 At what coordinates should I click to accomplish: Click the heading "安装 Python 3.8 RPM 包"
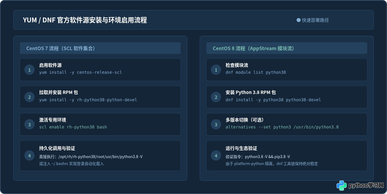tap(251, 92)
